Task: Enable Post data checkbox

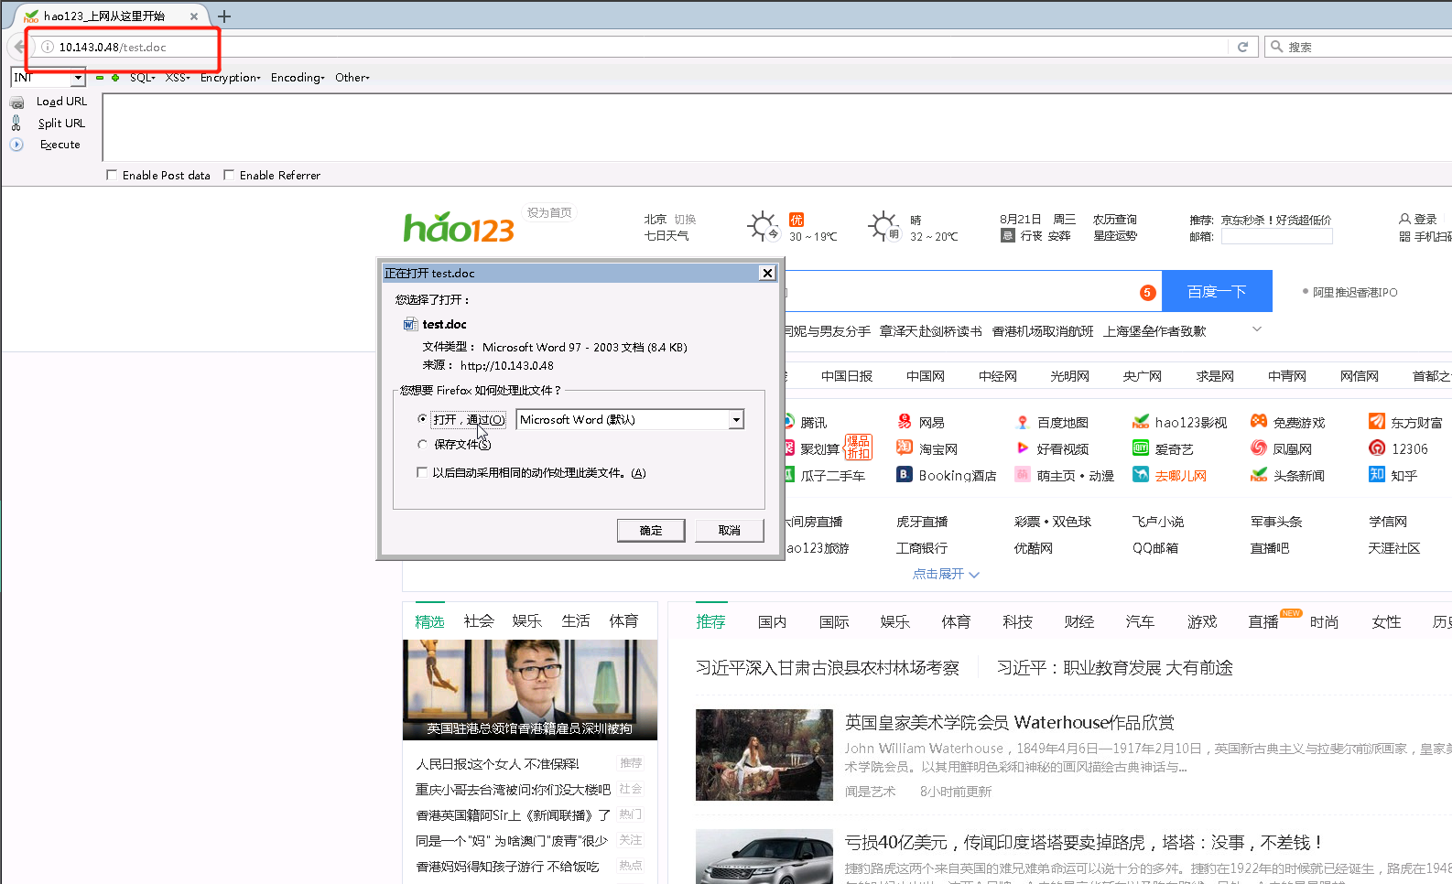Action: click(x=112, y=175)
